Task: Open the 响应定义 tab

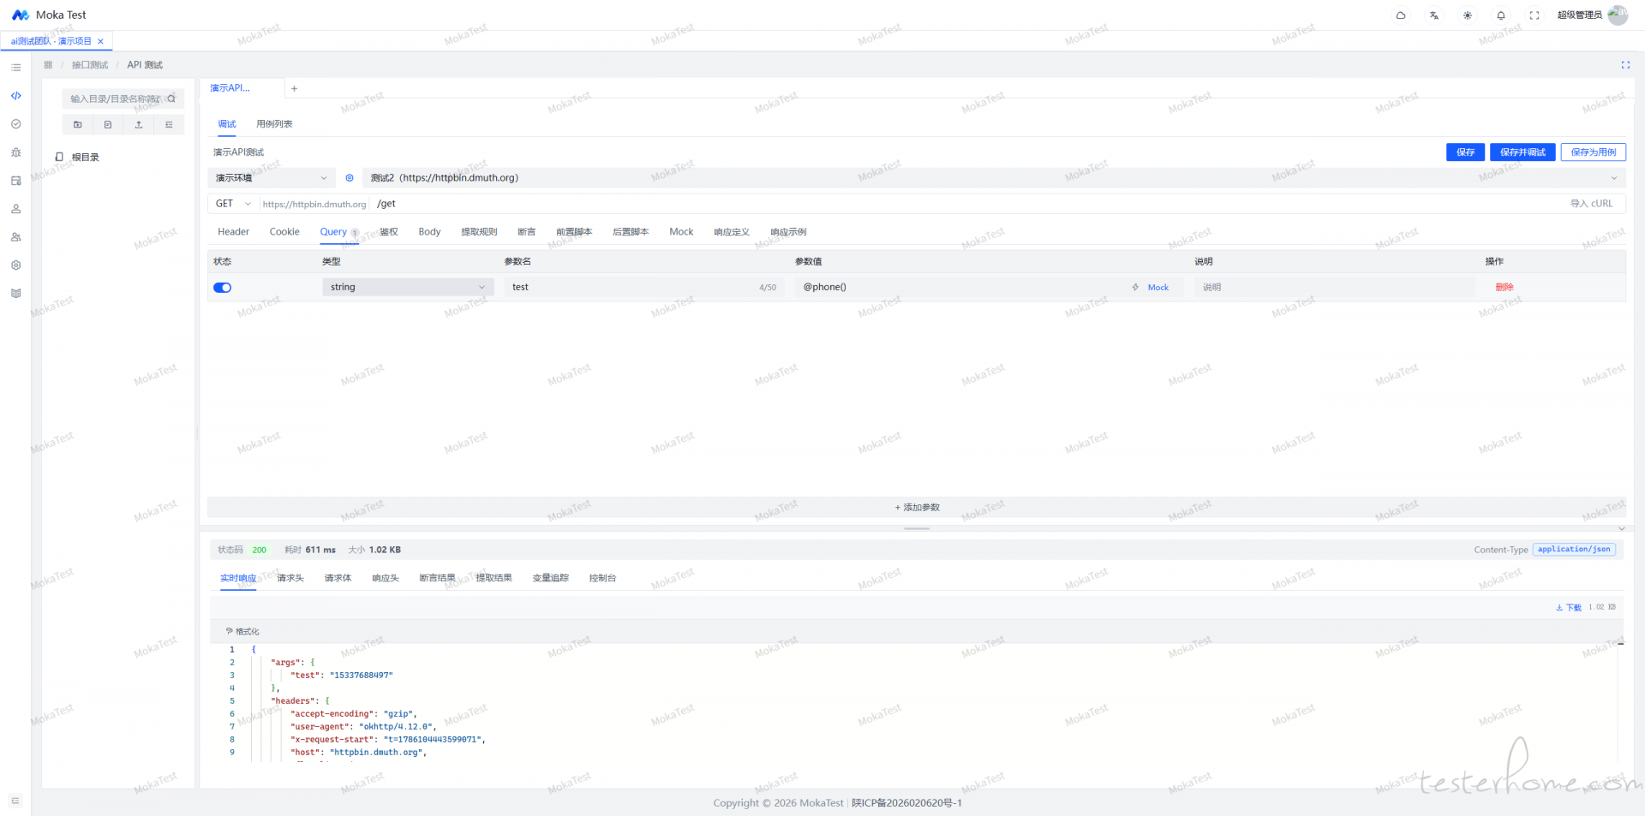Action: 732,232
